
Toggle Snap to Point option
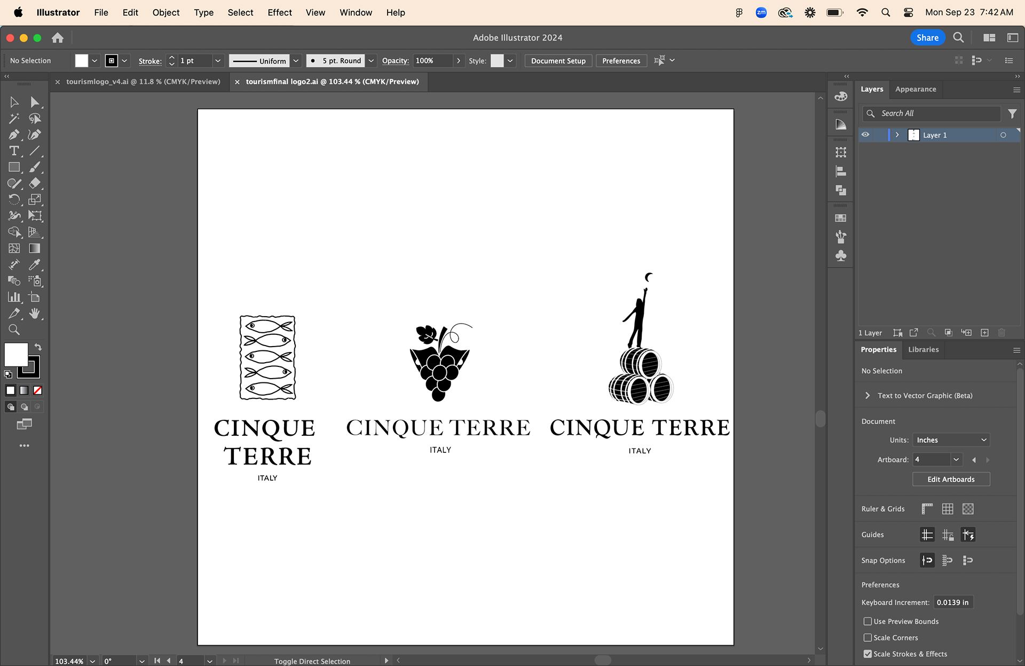(927, 560)
